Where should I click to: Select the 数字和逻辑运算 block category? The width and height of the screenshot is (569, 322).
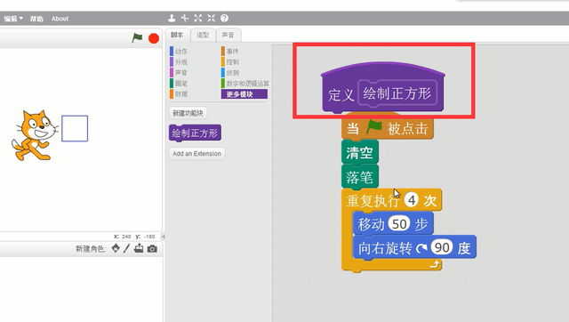(x=245, y=84)
